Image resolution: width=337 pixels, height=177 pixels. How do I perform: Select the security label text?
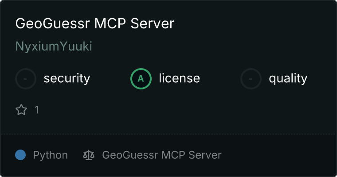[67, 78]
